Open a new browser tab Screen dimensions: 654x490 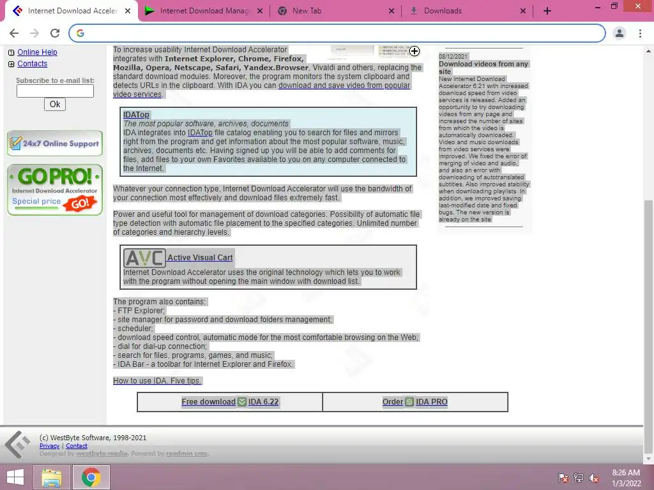pos(547,11)
